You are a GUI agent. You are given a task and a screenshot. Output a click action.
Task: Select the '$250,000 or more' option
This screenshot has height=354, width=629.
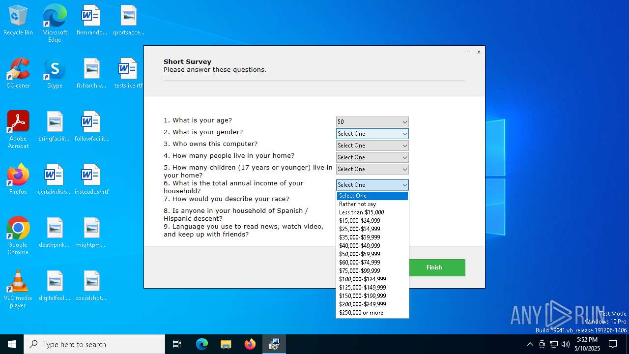pos(372,313)
